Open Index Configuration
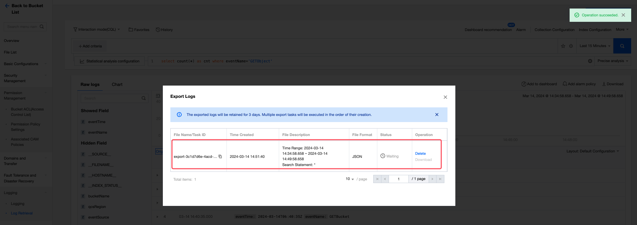 pyautogui.click(x=595, y=30)
